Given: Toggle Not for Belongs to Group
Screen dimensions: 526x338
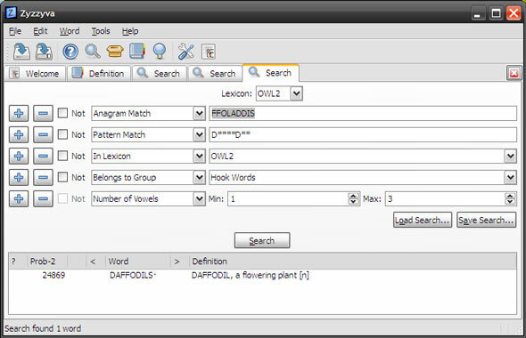Looking at the screenshot, I should click(x=62, y=177).
